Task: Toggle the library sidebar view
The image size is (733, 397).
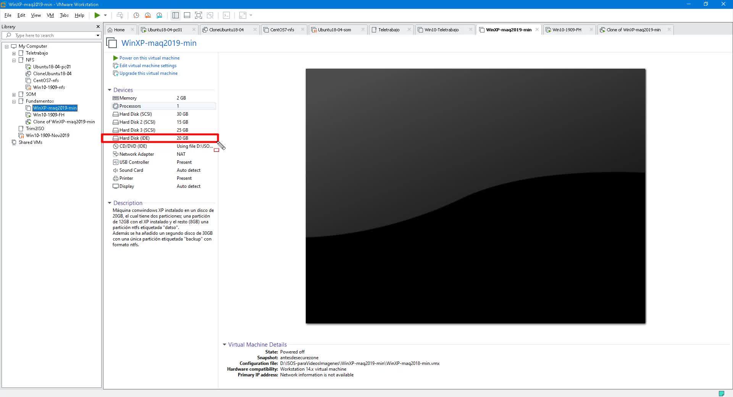Action: 176,15
